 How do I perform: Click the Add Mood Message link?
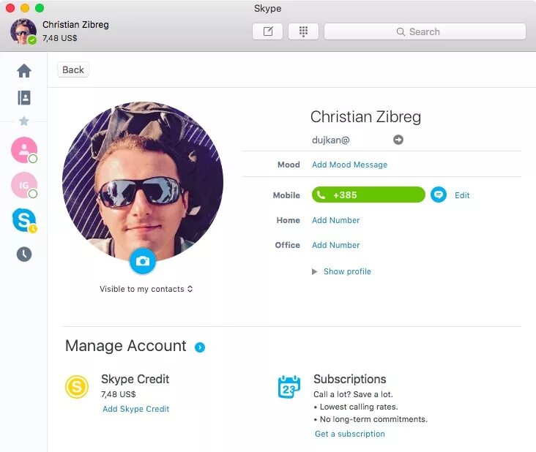[349, 165]
